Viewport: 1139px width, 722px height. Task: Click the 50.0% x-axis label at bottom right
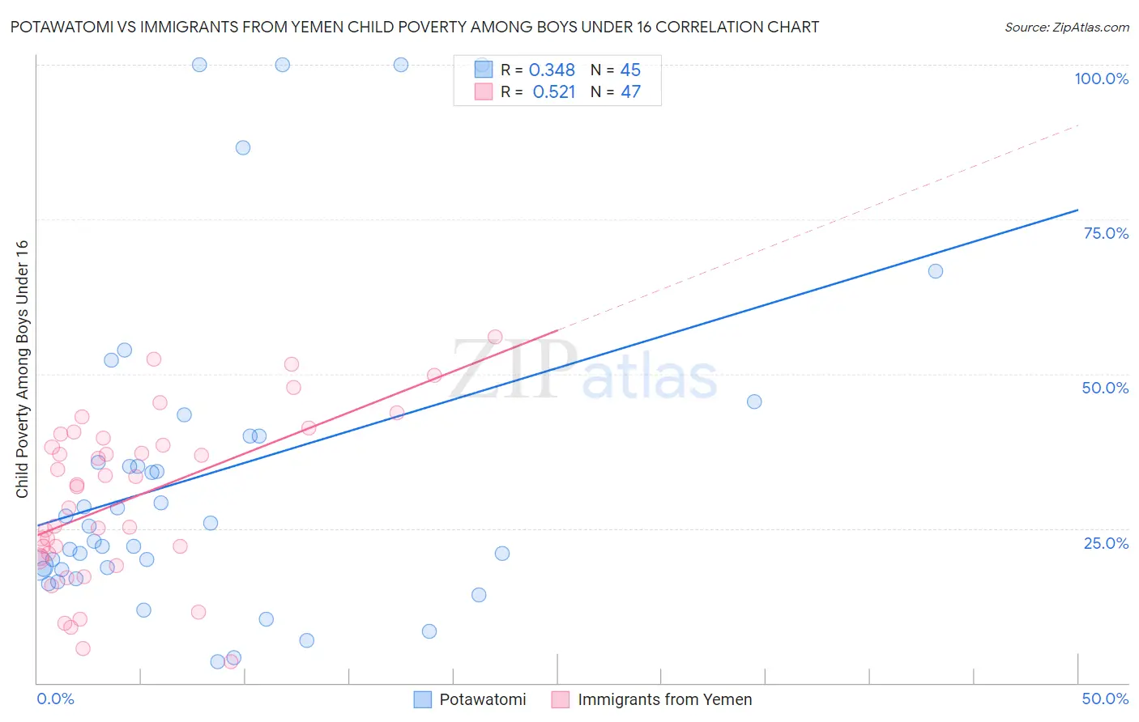pos(1105,699)
